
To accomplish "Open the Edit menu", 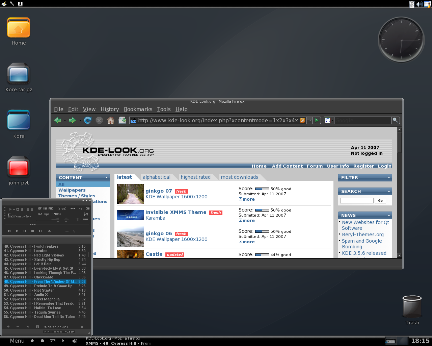I will tap(73, 109).
